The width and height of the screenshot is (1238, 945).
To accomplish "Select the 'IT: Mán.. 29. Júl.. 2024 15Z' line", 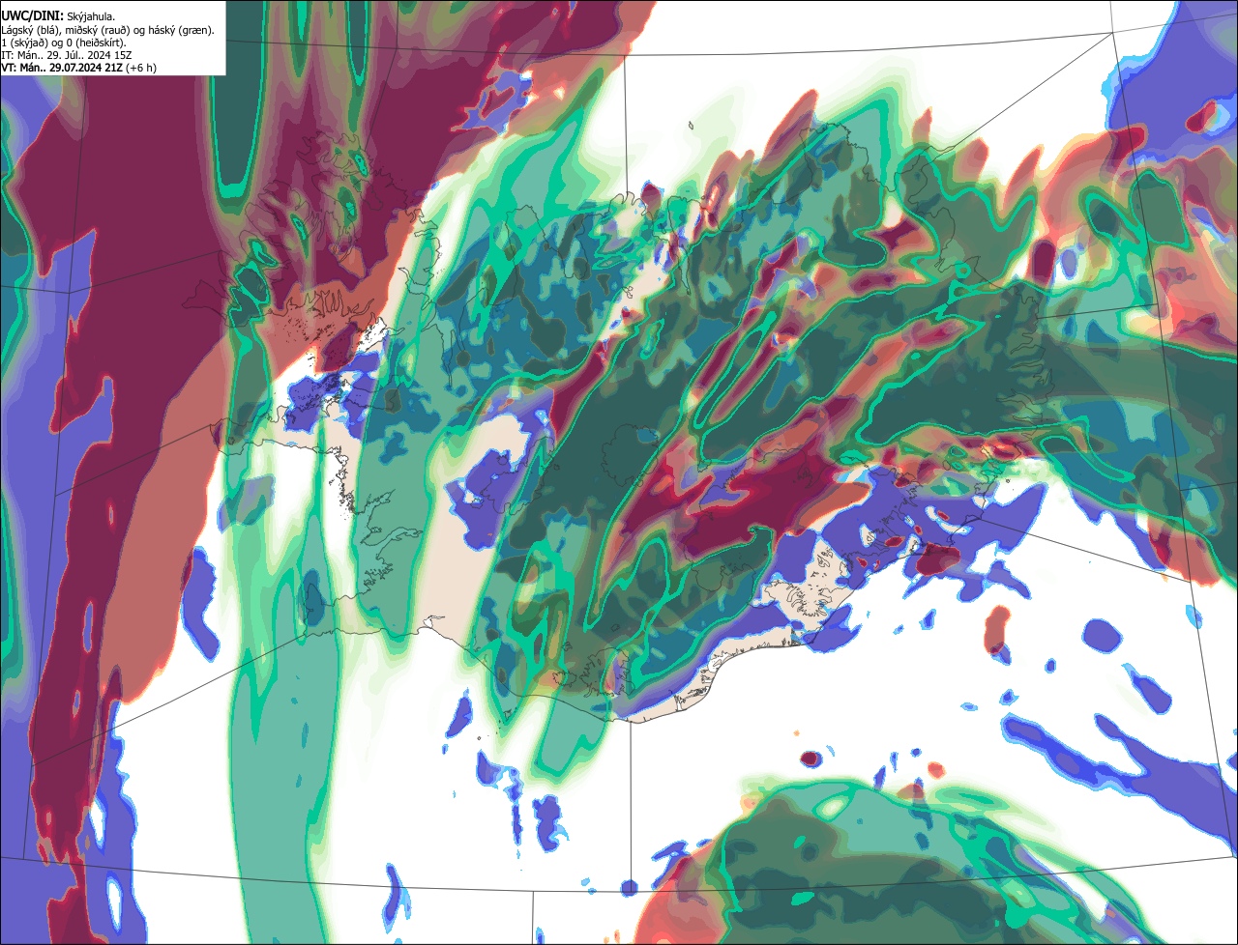I will (x=67, y=55).
